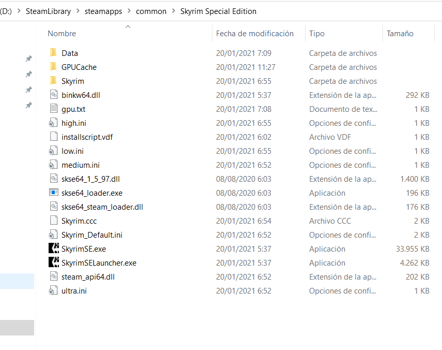
Task: Click the Skyrim_Default.ini config icon
Action: pyautogui.click(x=53, y=235)
